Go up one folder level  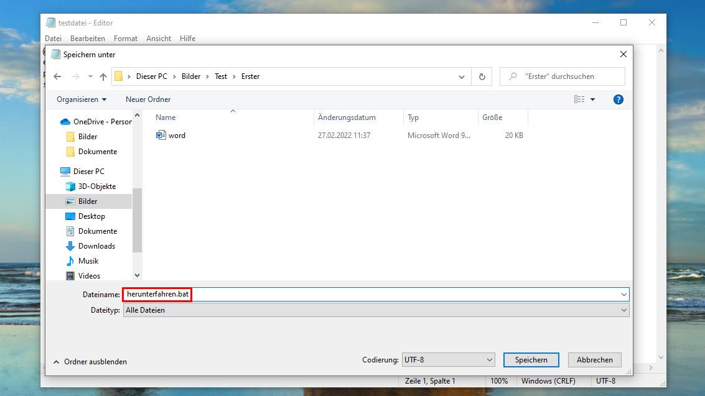coord(103,76)
